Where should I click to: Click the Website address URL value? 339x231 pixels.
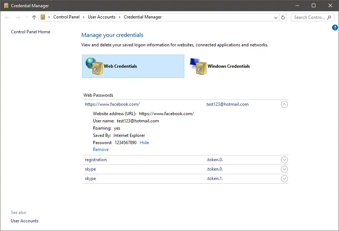pyautogui.click(x=166, y=114)
